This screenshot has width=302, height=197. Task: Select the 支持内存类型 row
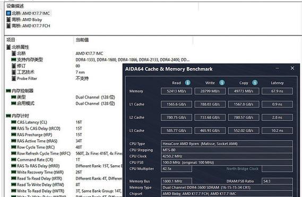point(27,60)
